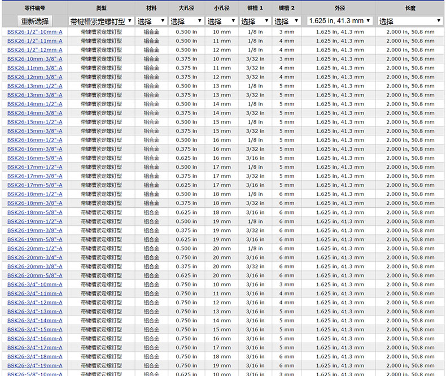This screenshot has width=446, height=376.
Task: Click the 外径 column header
Action: coord(339,8)
